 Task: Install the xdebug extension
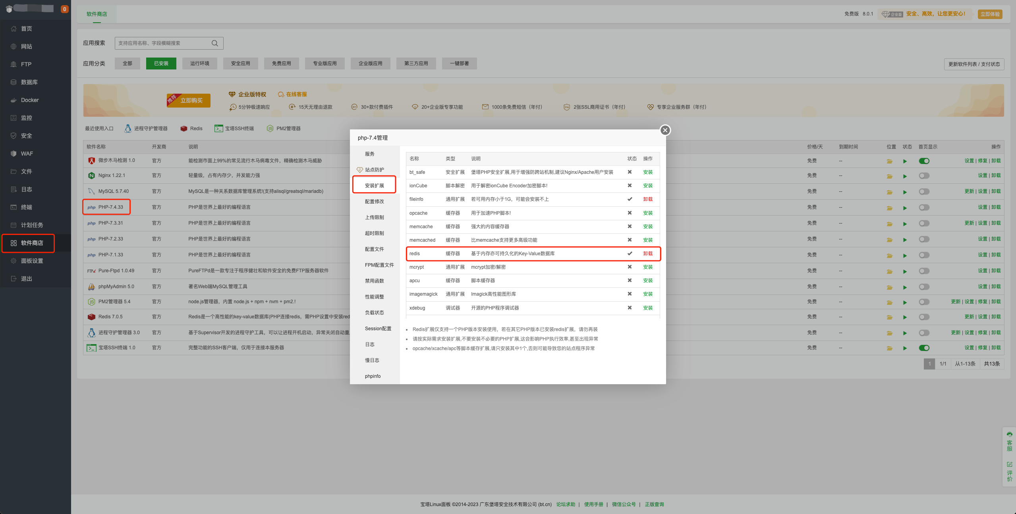pyautogui.click(x=648, y=308)
